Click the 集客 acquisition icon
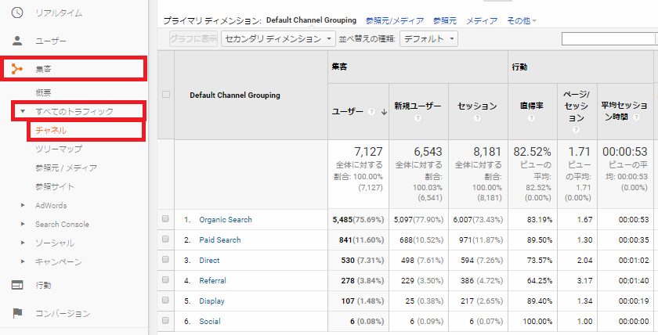658x335 pixels. click(x=17, y=69)
